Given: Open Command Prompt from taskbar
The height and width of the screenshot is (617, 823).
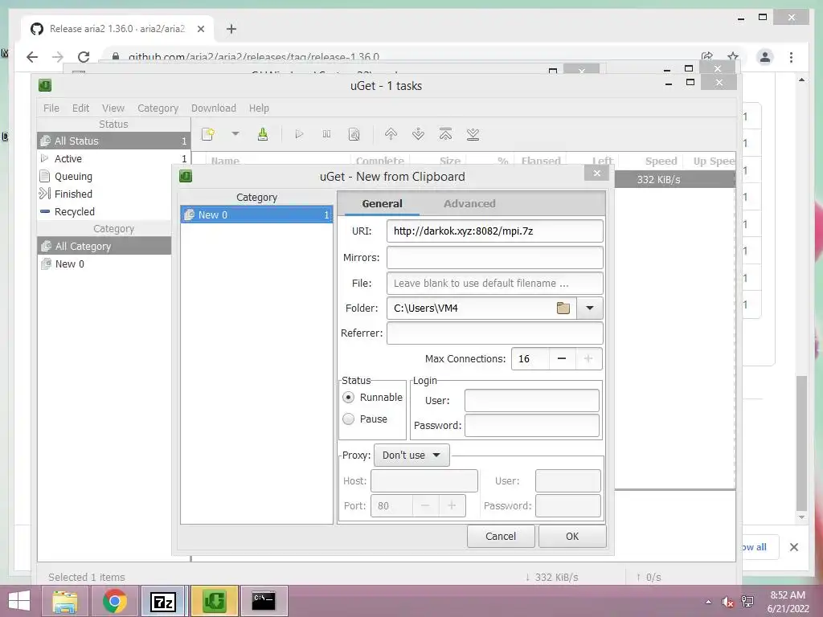Looking at the screenshot, I should (x=264, y=601).
